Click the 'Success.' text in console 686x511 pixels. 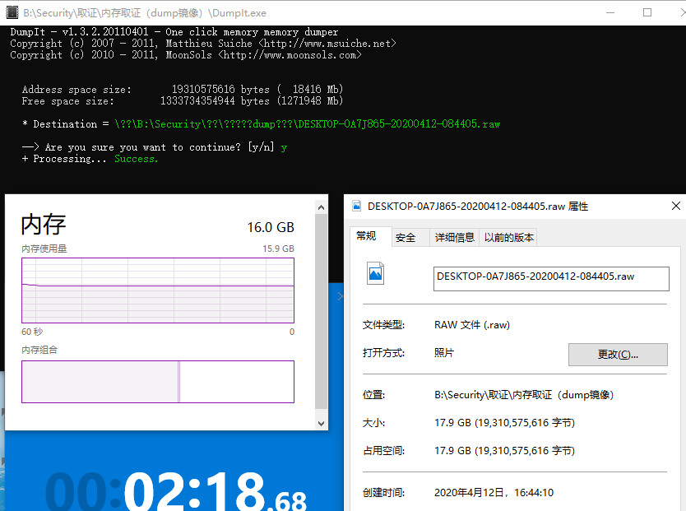click(136, 159)
